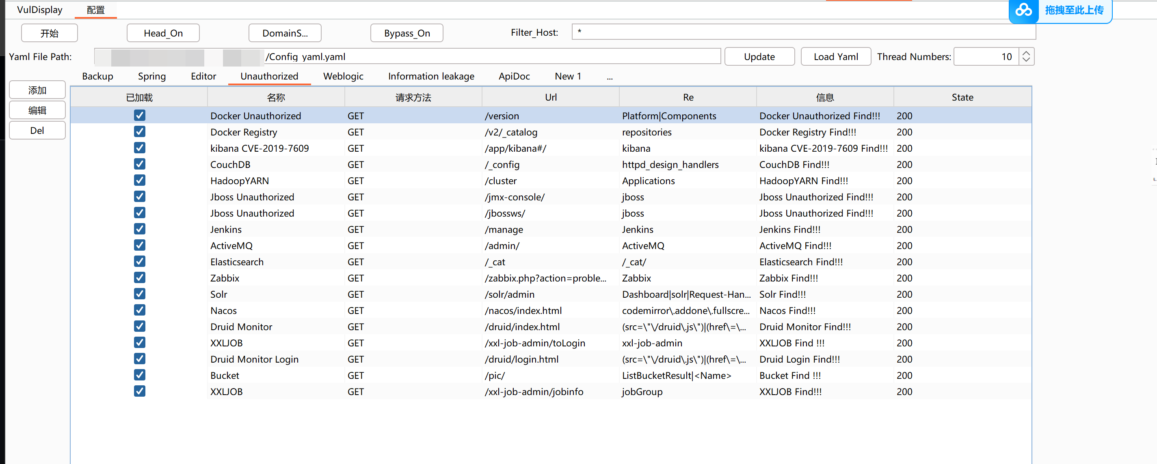Select the '/jbossws/' url cell
The width and height of the screenshot is (1157, 464).
(x=551, y=213)
